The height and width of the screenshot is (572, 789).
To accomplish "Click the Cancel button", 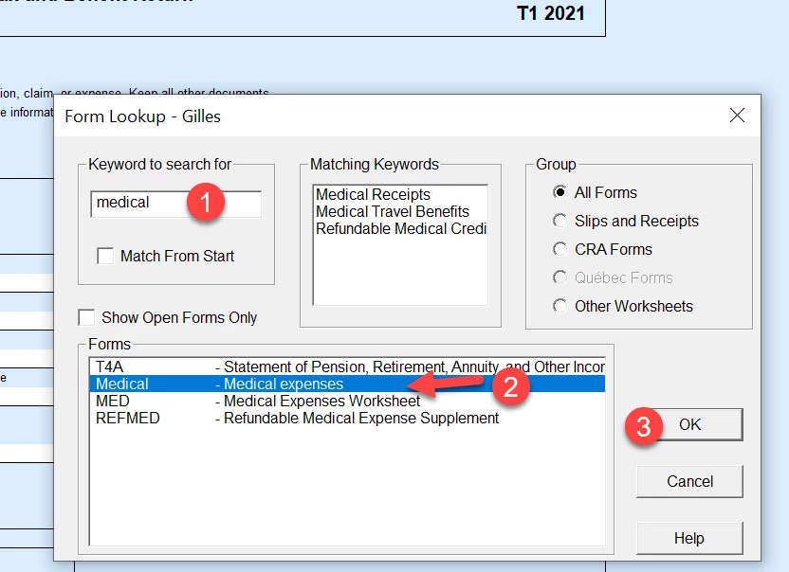I will pos(689,481).
